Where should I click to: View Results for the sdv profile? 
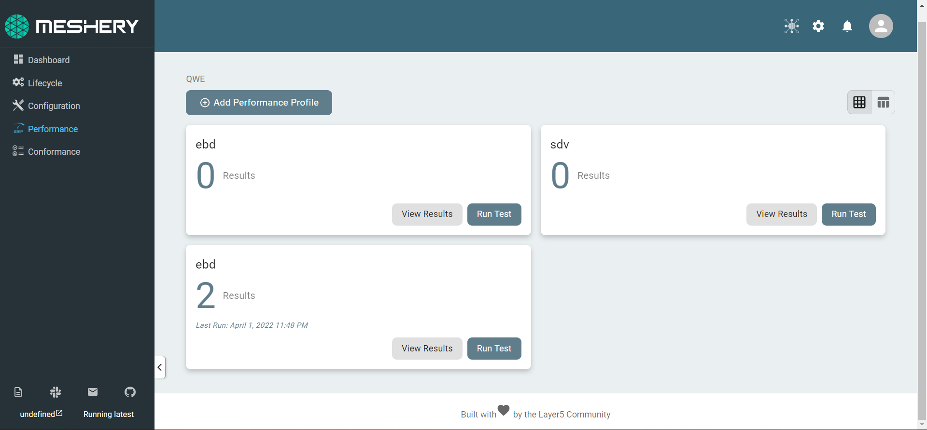coord(782,214)
